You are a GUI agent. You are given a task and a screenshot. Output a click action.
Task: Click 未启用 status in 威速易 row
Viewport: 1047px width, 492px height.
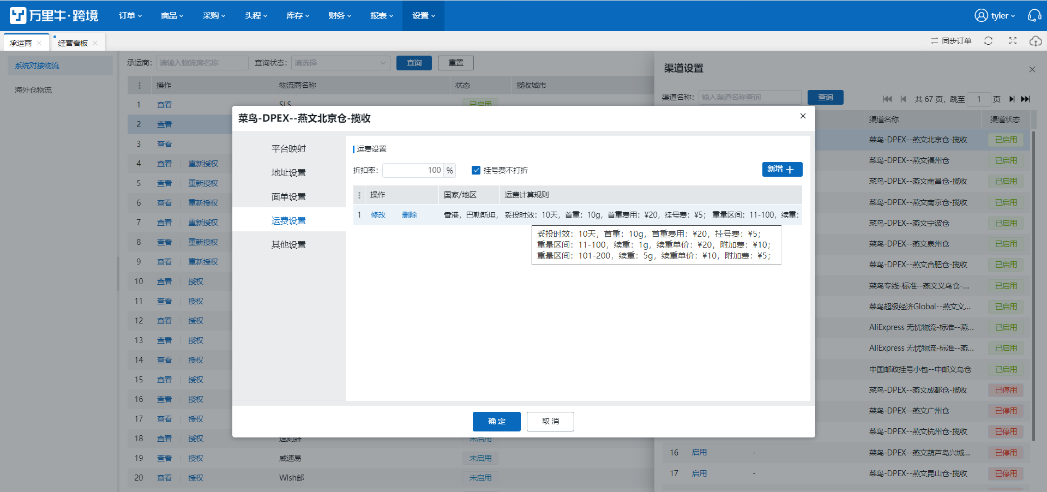pyautogui.click(x=480, y=458)
